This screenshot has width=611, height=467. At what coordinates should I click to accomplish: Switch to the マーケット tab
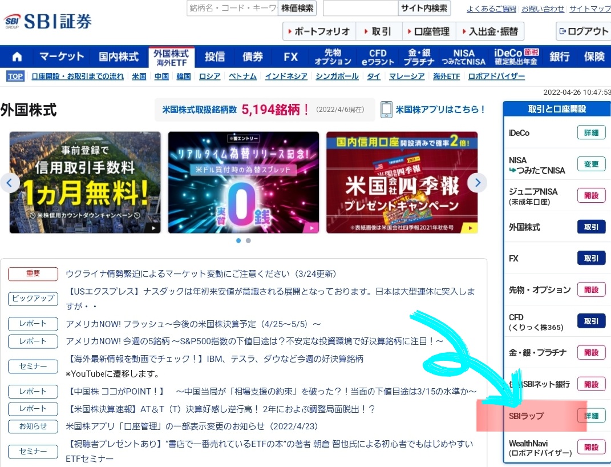point(62,57)
